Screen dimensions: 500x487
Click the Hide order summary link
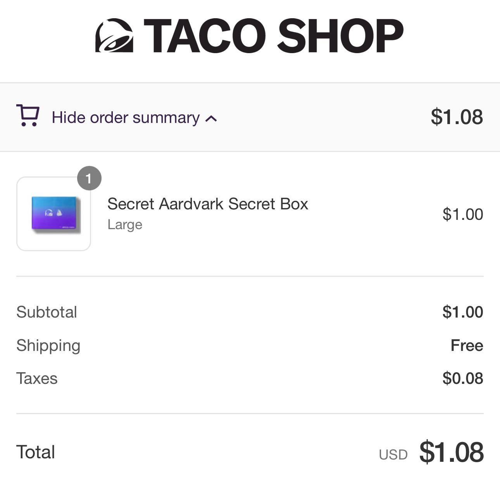coord(126,117)
